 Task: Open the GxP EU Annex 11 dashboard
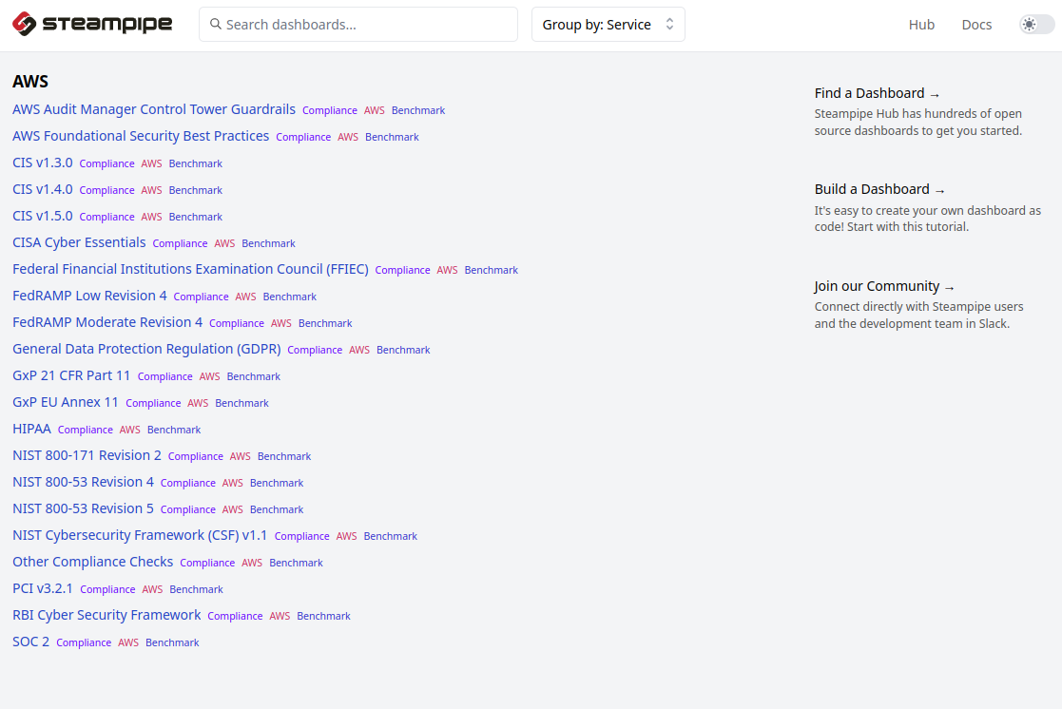pyautogui.click(x=66, y=402)
